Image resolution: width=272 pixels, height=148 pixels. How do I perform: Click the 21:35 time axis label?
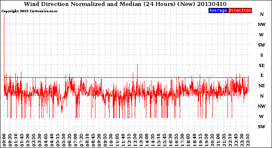coord(224,140)
